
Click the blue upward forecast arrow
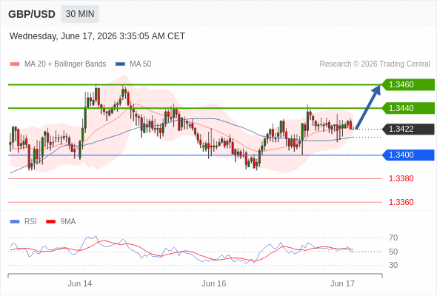(368, 107)
